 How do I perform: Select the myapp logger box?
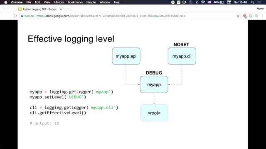pos(154,84)
